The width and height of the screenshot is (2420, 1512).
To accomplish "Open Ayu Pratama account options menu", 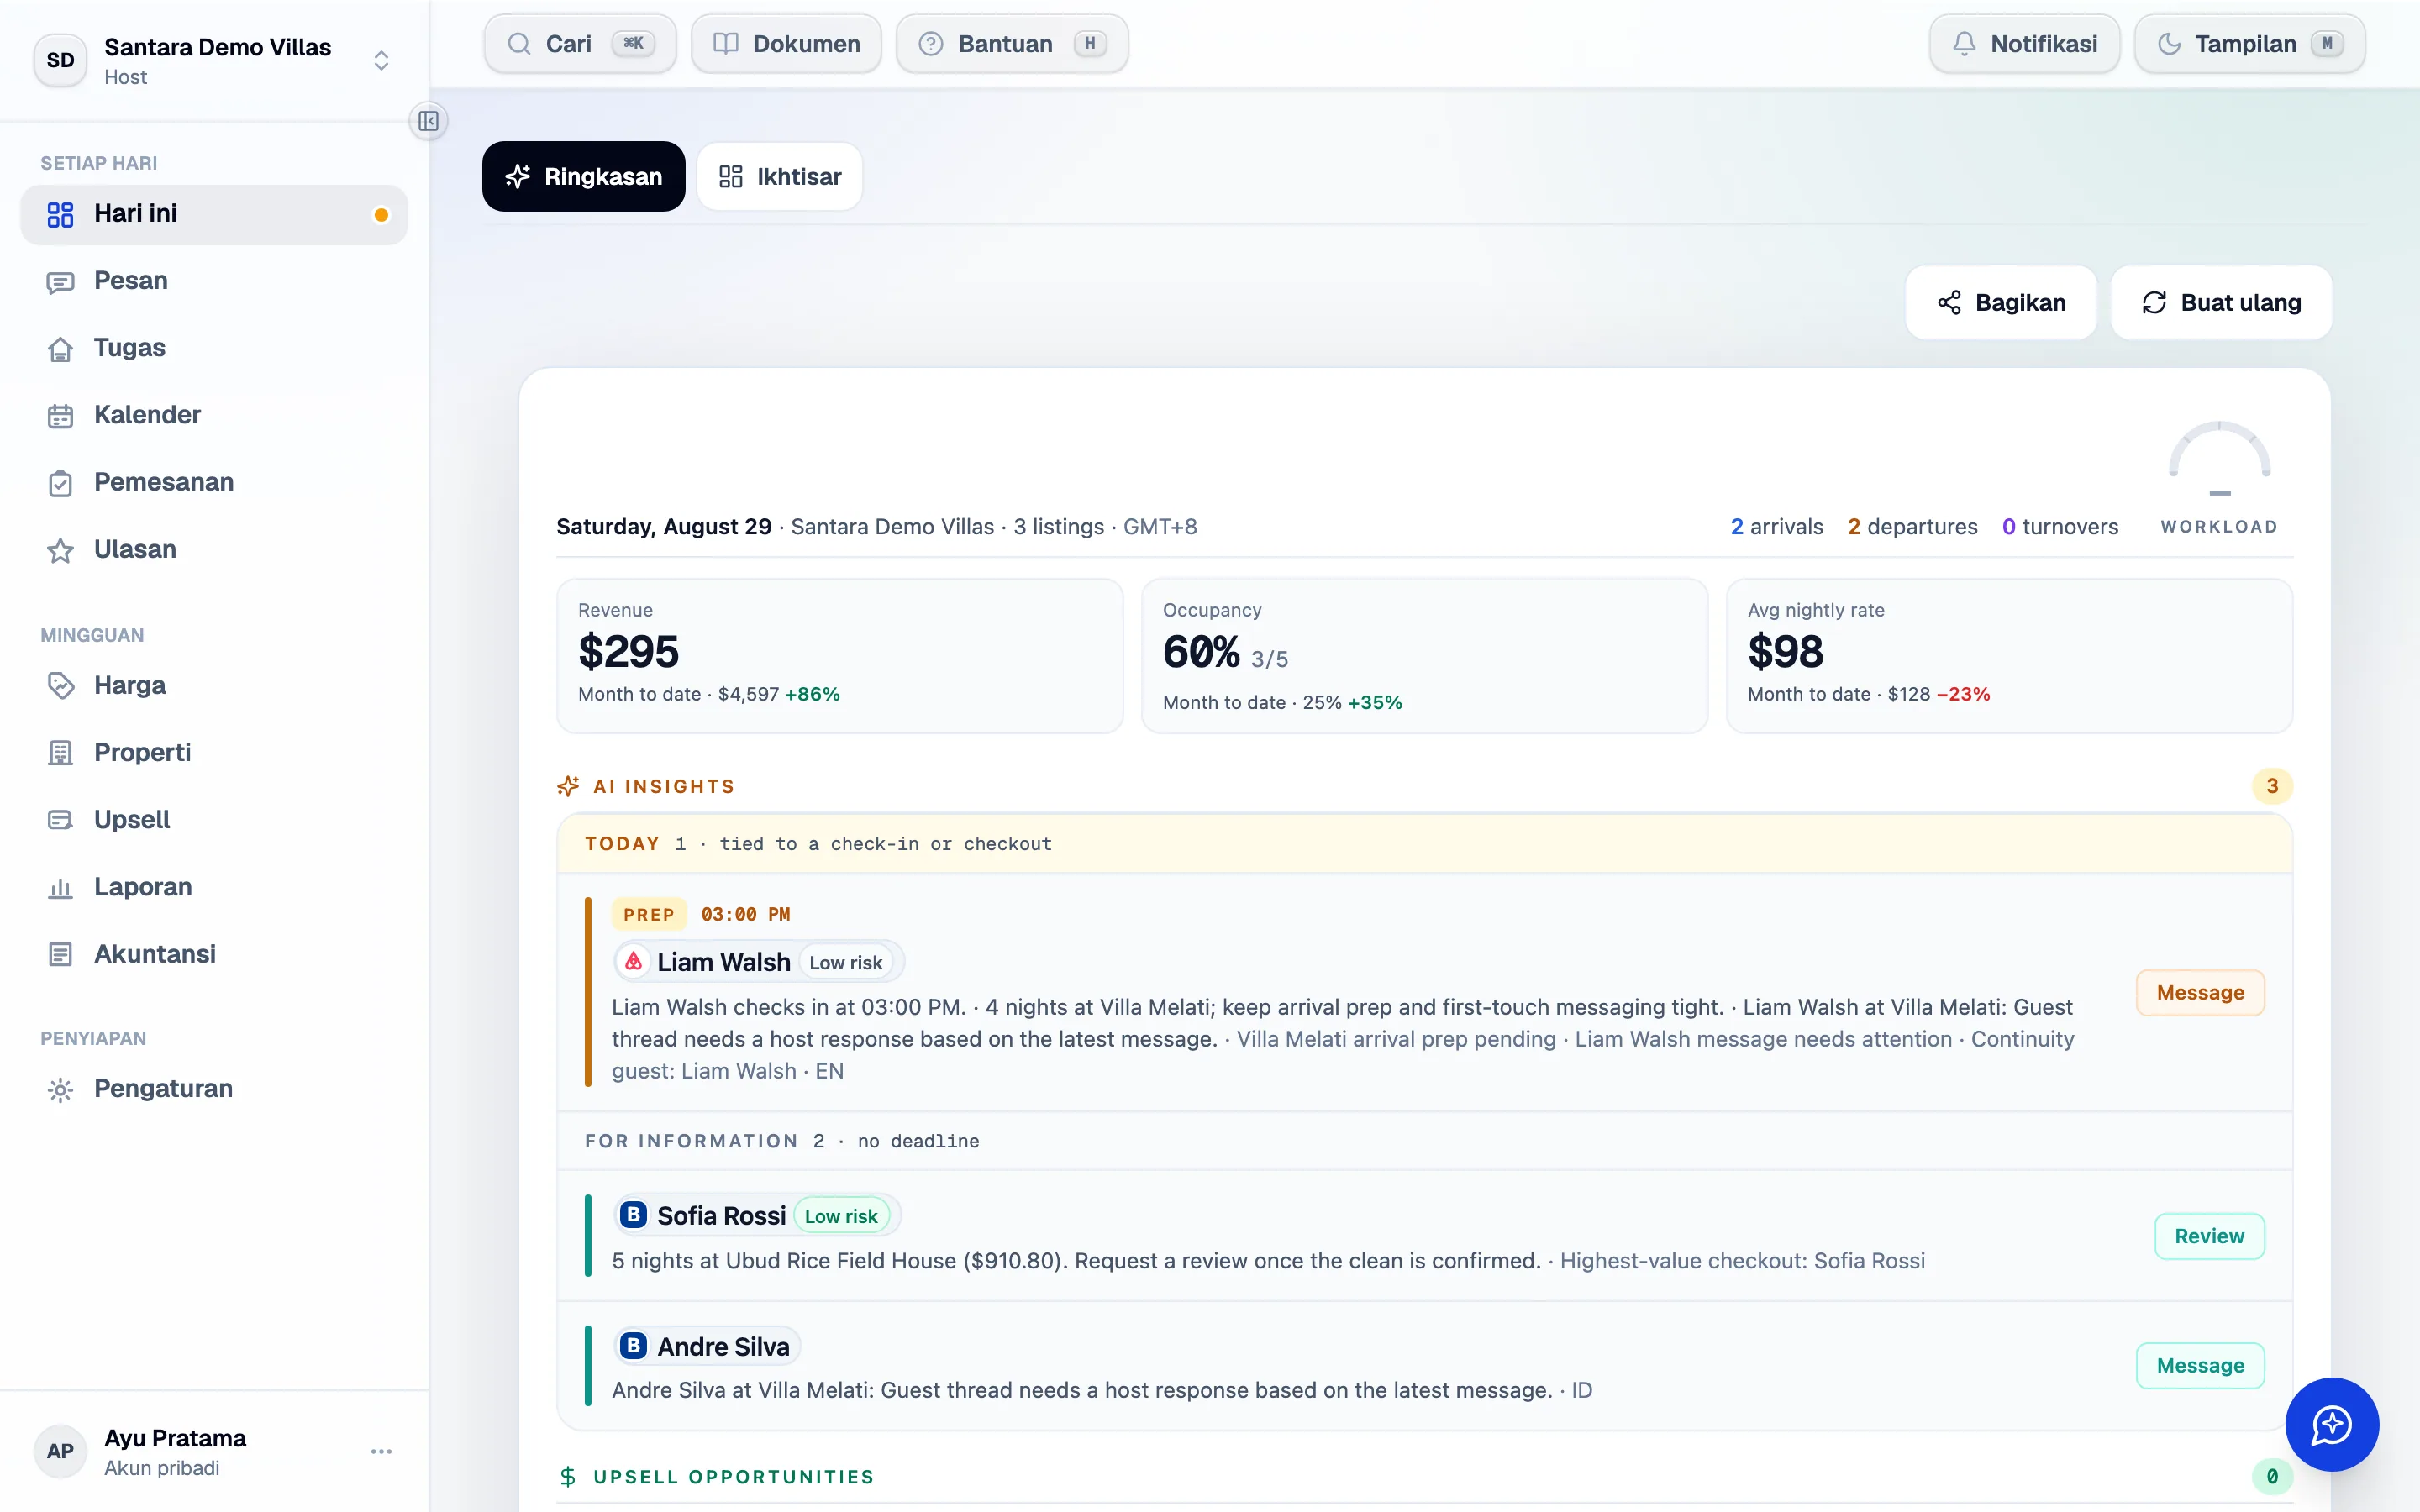I will point(381,1451).
